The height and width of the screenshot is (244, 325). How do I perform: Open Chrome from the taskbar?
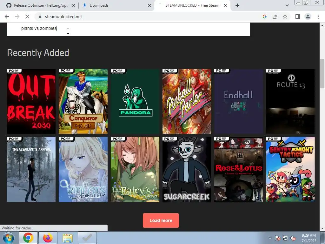[28, 238]
